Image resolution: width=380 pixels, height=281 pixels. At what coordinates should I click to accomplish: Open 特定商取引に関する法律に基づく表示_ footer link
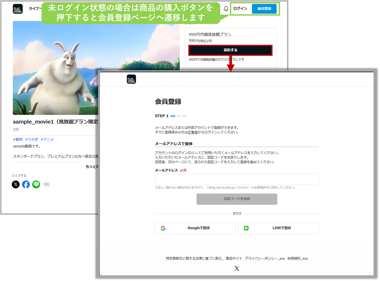pyautogui.click(x=194, y=259)
